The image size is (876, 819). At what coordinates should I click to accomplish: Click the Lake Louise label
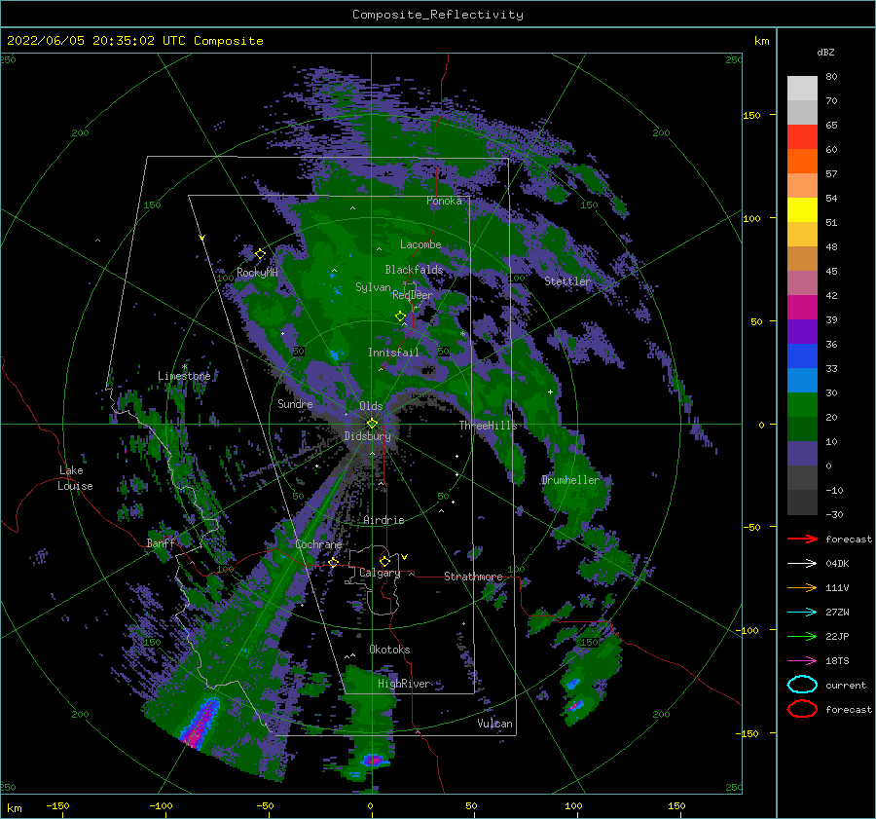pos(75,478)
